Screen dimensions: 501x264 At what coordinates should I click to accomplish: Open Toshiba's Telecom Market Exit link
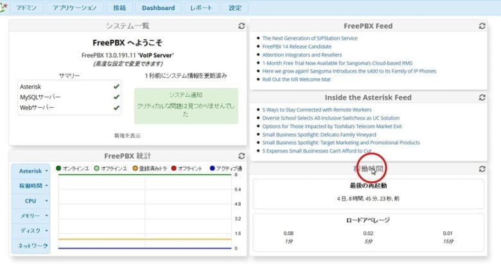(x=332, y=126)
